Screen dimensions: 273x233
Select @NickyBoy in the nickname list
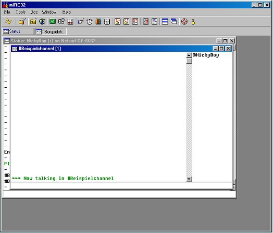(x=206, y=55)
